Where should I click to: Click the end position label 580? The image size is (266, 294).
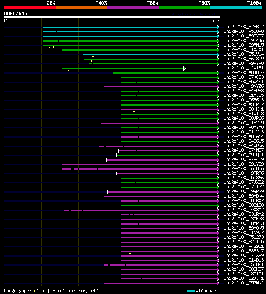(215, 20)
